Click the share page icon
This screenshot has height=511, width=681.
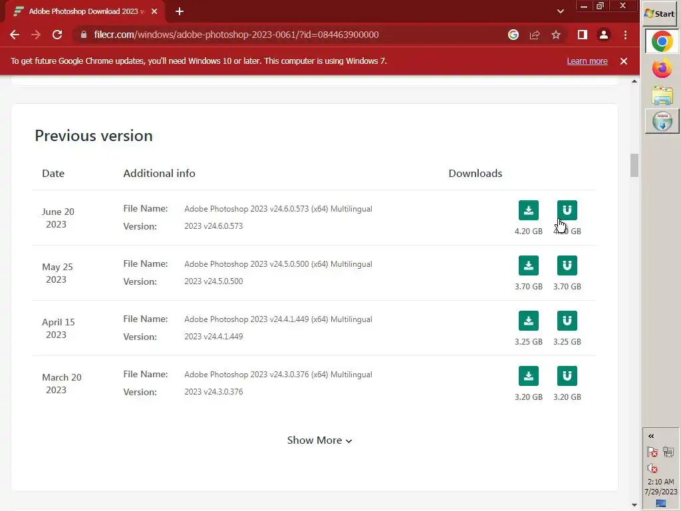point(534,35)
